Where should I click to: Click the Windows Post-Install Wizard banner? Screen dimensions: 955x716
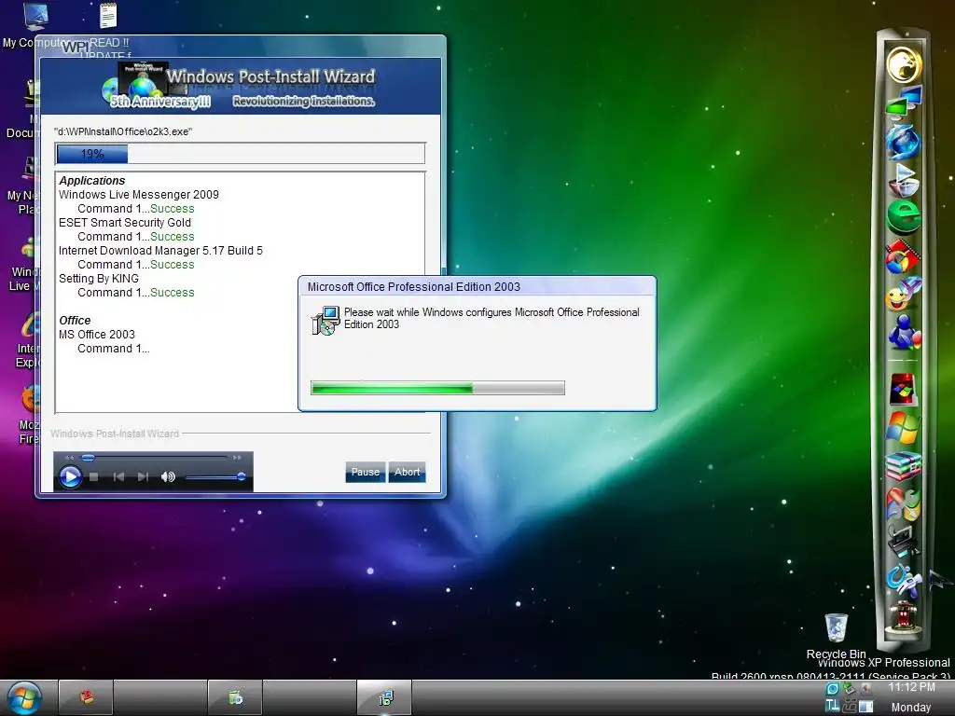point(240,87)
